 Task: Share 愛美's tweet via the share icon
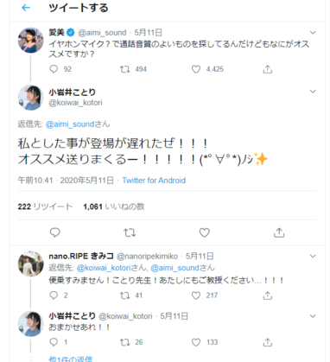[x=268, y=69]
